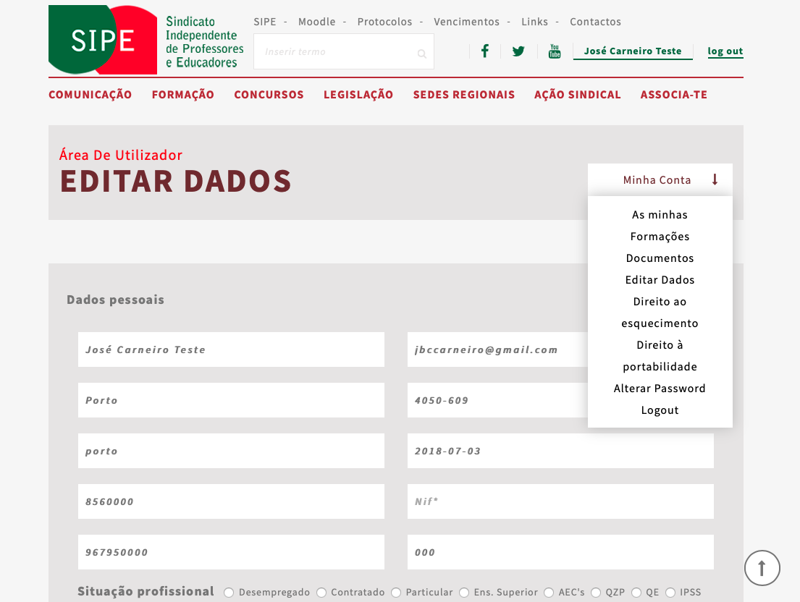This screenshot has height=602, width=800.
Task: Click the postal code field 4050-609
Action: [497, 400]
